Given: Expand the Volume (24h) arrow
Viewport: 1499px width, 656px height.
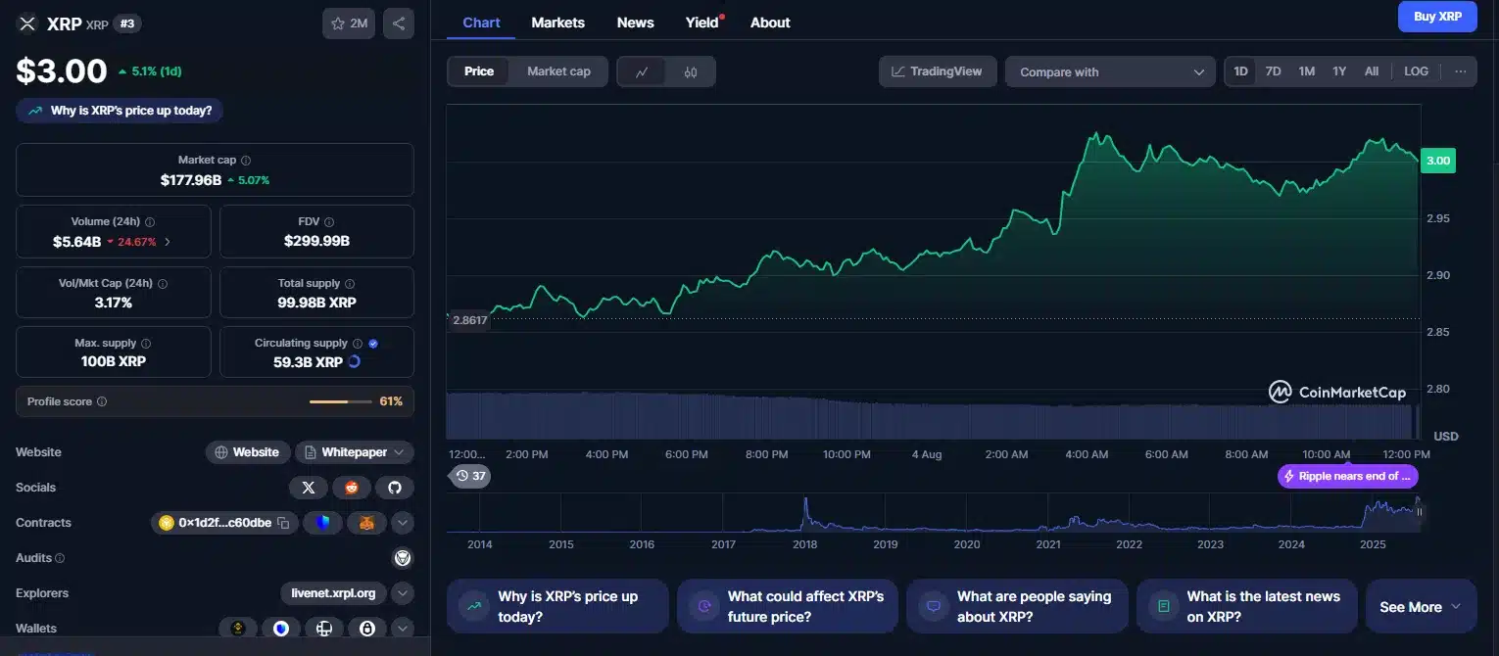Looking at the screenshot, I should [x=168, y=242].
